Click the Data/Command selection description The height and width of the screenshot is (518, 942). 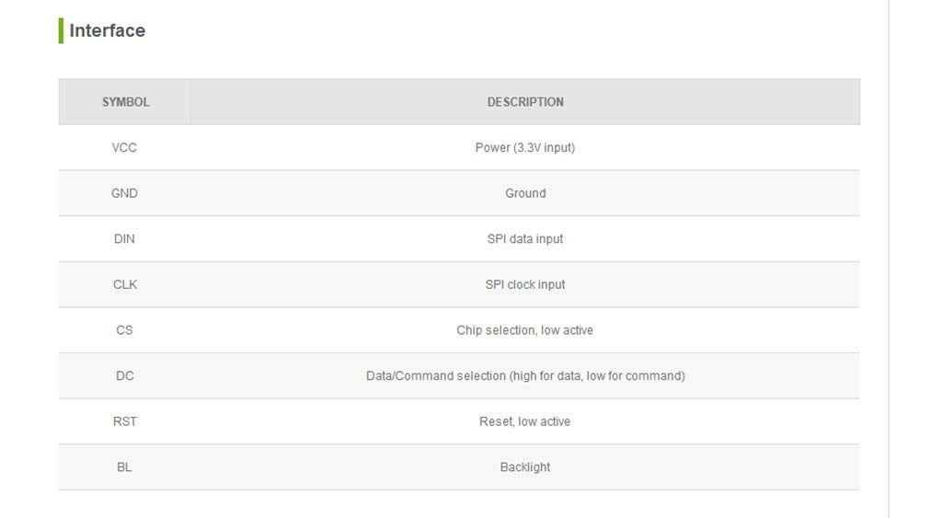coord(525,375)
